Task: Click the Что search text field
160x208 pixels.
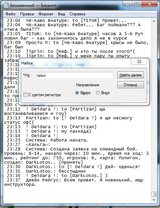Action: (75, 75)
